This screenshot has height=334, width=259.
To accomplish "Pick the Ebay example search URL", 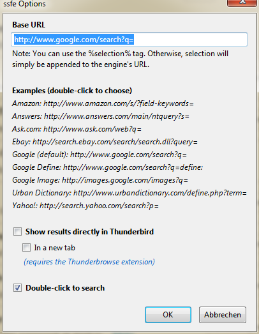I will click(105, 142).
